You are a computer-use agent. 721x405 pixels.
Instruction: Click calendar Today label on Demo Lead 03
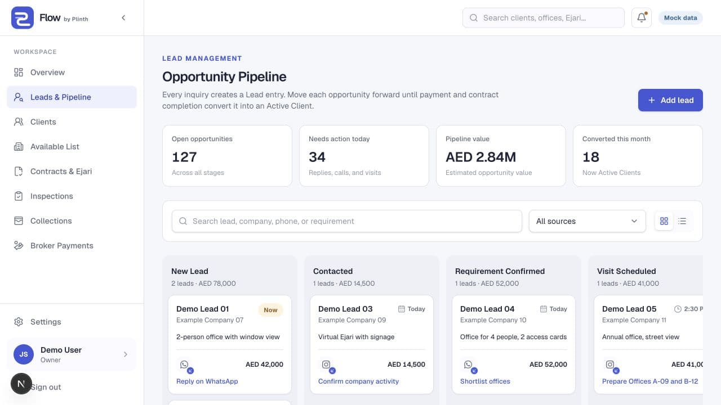pyautogui.click(x=412, y=309)
